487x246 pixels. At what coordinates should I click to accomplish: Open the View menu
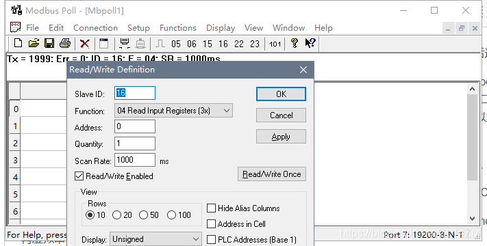[x=253, y=28]
